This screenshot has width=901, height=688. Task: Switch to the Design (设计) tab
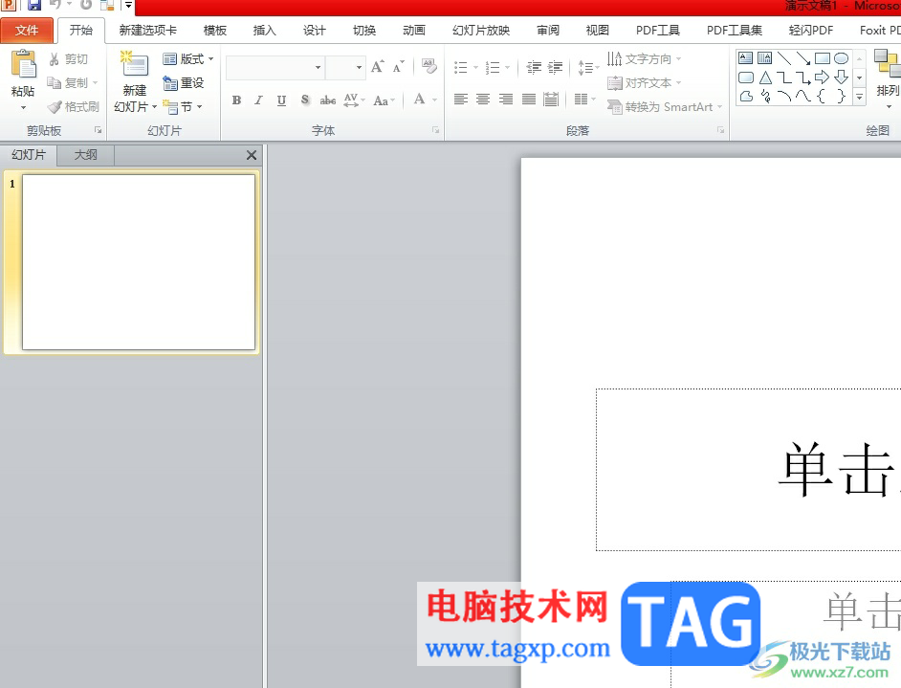click(315, 31)
